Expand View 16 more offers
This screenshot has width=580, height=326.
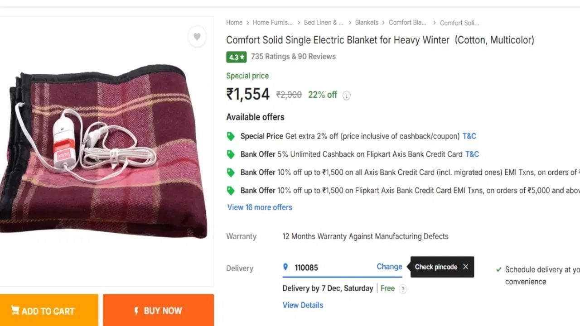pyautogui.click(x=260, y=207)
